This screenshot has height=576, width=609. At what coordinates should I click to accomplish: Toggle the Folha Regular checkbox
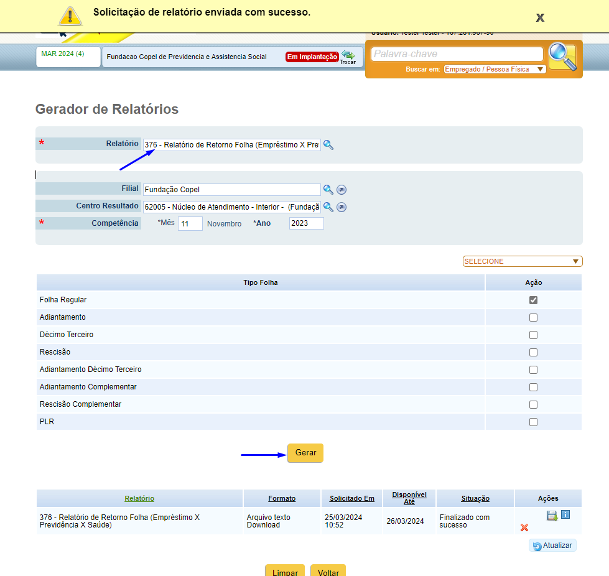[x=533, y=300]
